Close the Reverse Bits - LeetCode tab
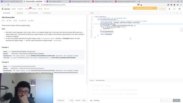Image resolution: width=183 pixels, height=103 pixels. click(x=45, y=1)
